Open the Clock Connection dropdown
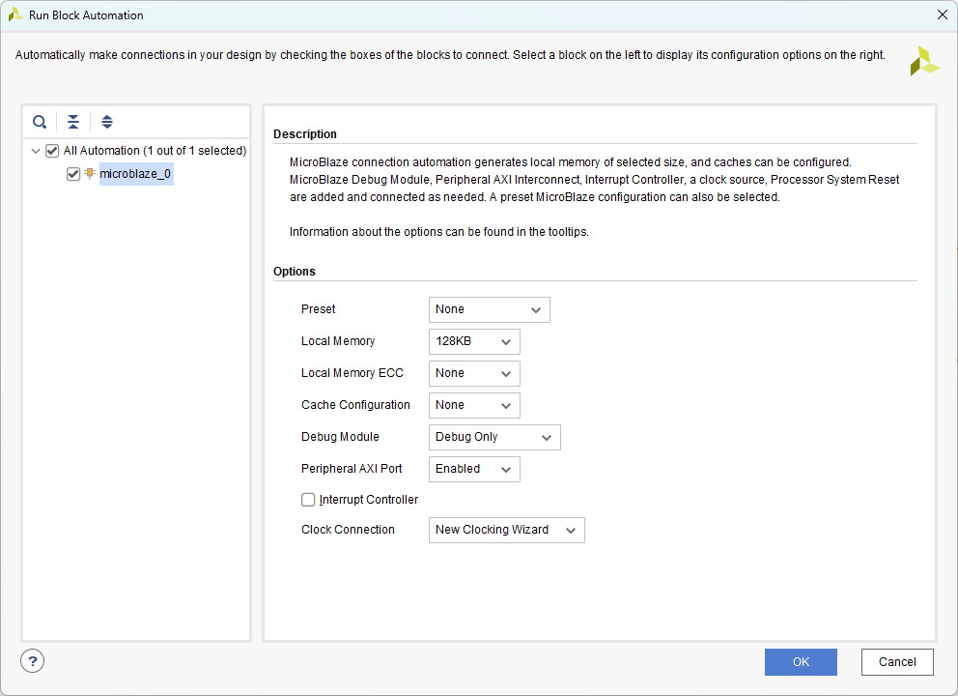 pos(506,530)
